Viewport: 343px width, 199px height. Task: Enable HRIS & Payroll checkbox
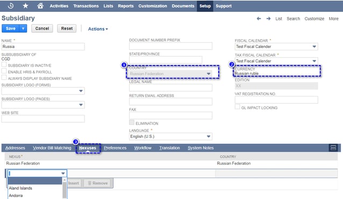click(x=4, y=71)
